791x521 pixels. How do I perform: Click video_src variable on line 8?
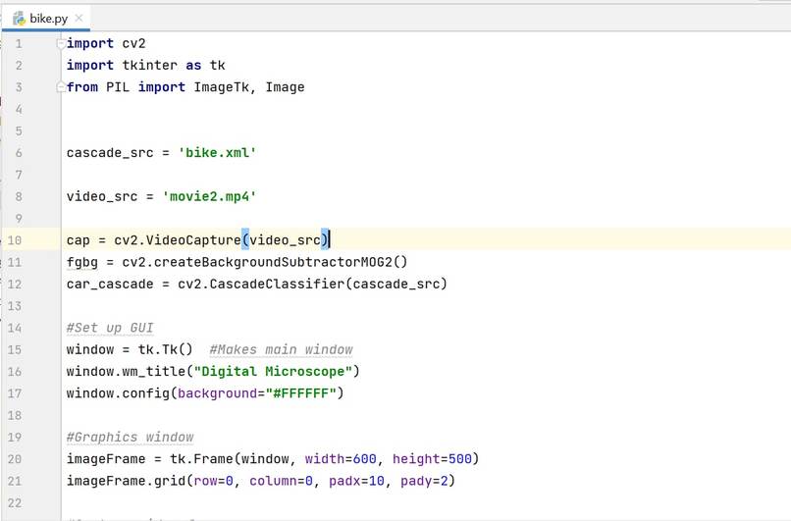point(102,196)
